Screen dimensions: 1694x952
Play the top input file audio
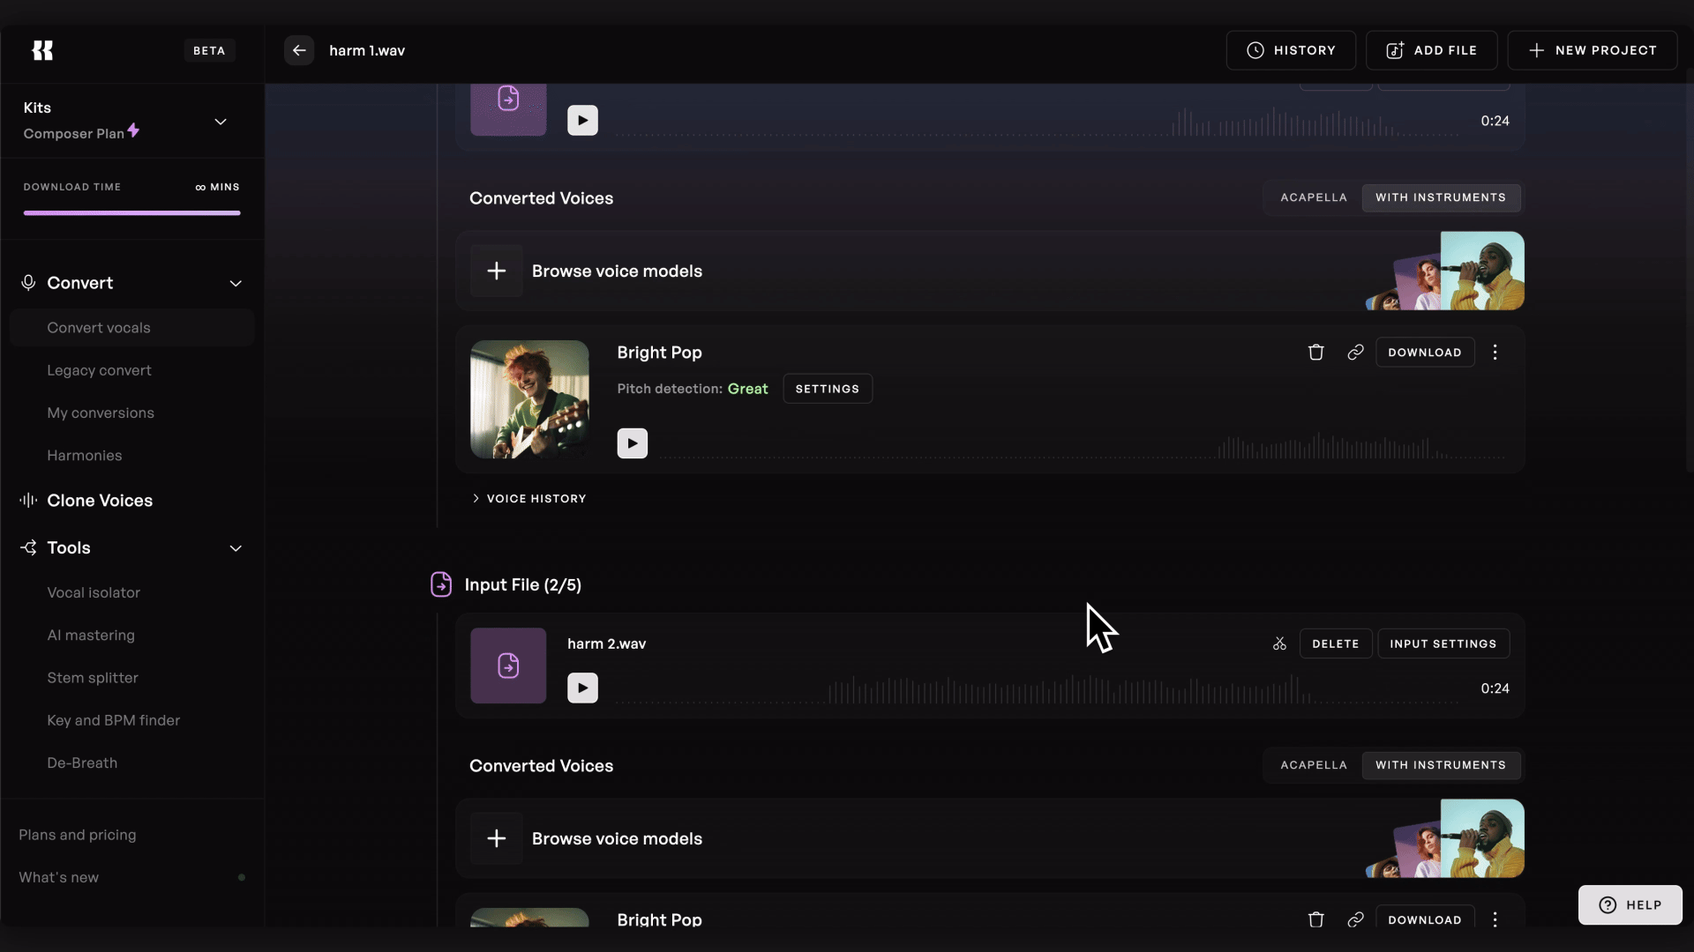coord(582,120)
